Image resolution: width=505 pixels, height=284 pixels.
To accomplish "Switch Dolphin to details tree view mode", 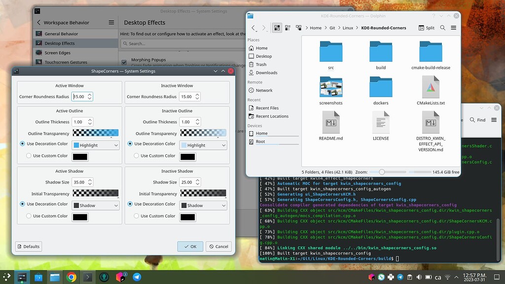I will [x=298, y=28].
